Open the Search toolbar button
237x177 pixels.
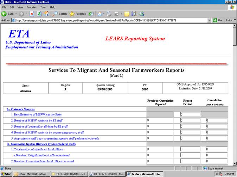click(x=59, y=14)
